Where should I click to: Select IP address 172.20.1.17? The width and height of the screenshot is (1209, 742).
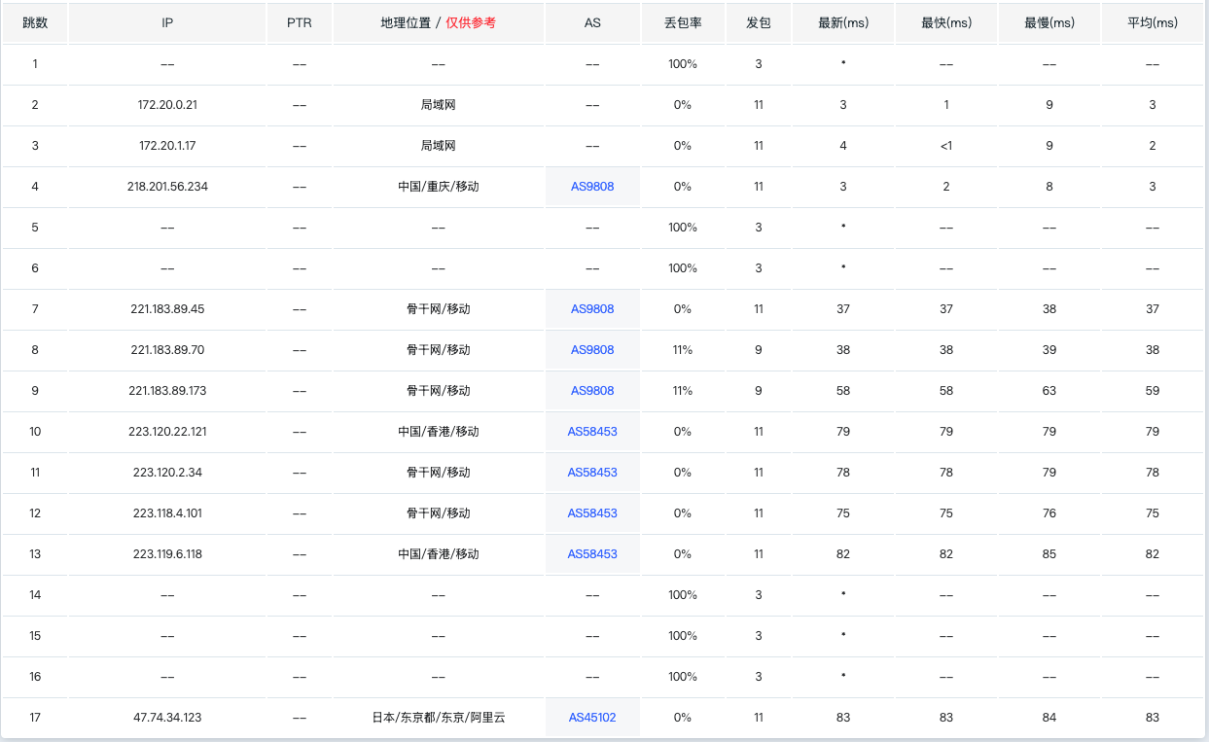coord(167,146)
